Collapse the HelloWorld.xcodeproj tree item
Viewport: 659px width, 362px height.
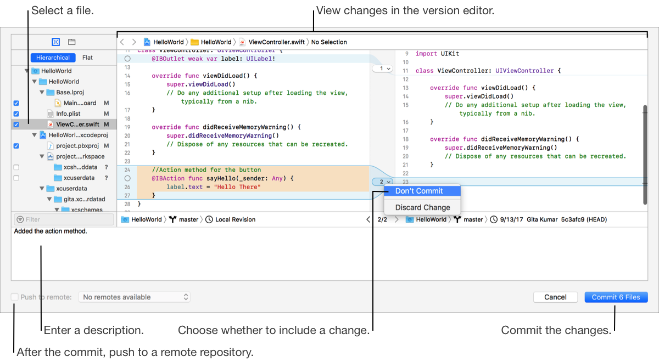(x=35, y=135)
